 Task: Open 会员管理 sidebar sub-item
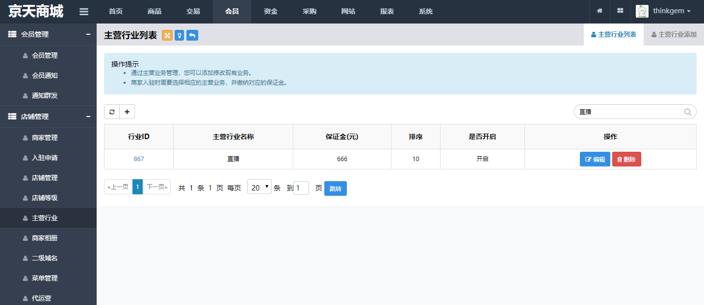(48, 55)
